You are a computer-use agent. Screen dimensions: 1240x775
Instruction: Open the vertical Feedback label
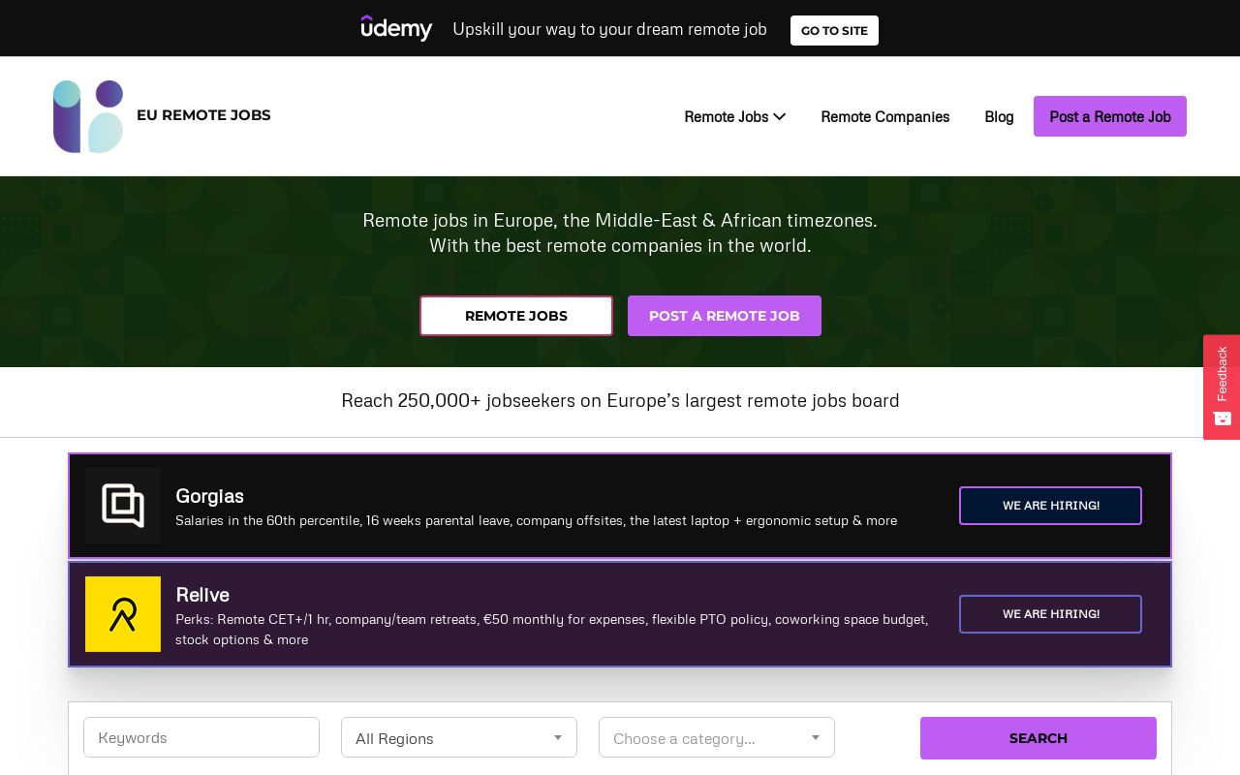(x=1223, y=374)
